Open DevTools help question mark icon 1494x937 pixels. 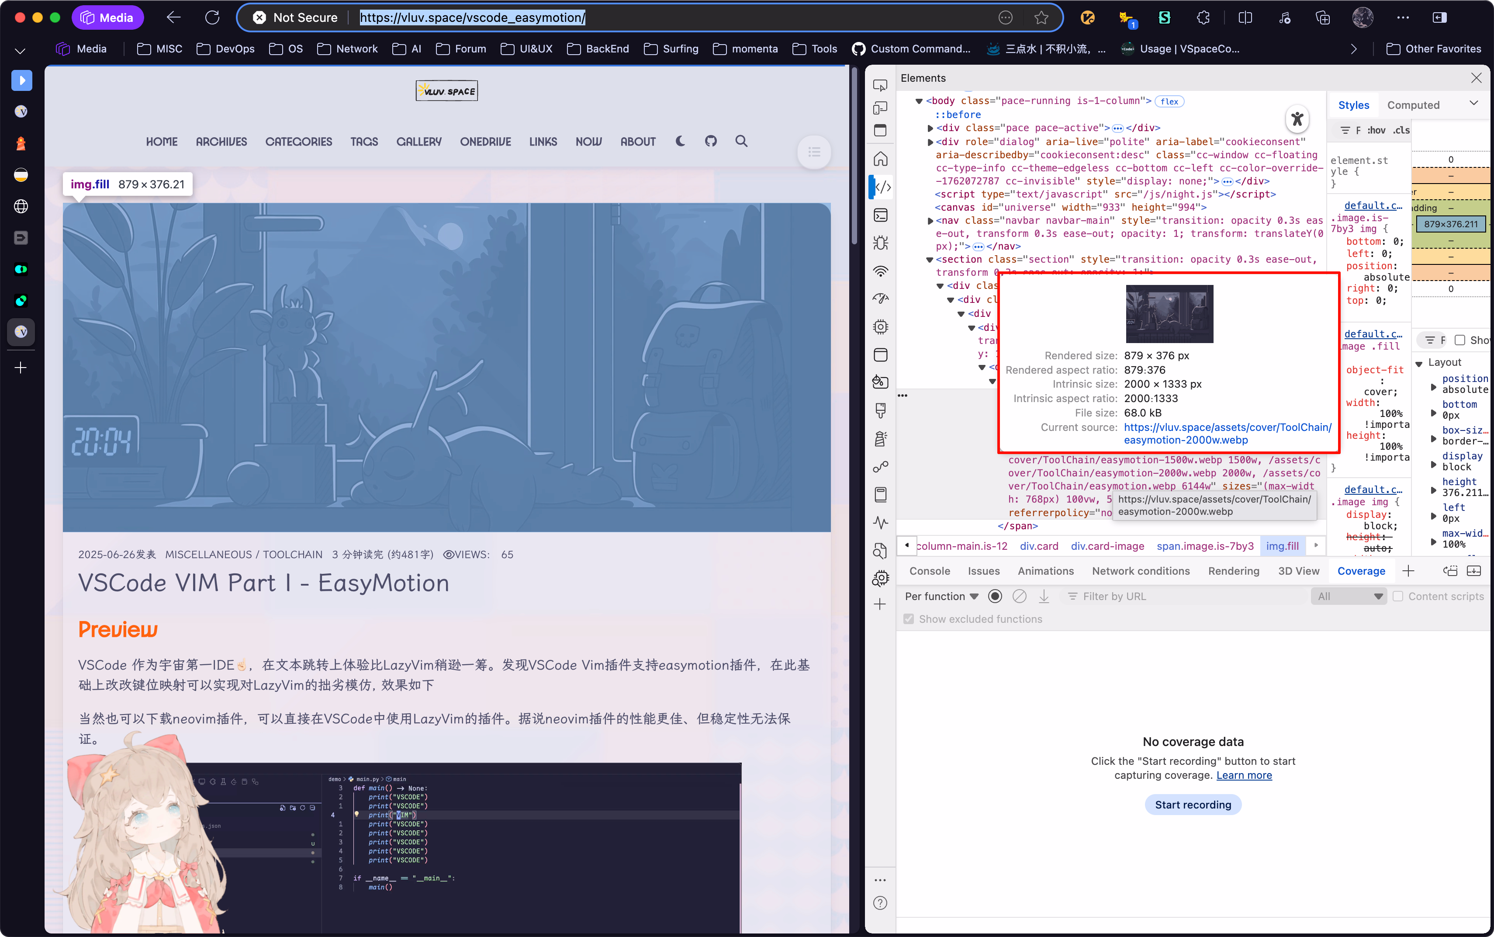880,903
